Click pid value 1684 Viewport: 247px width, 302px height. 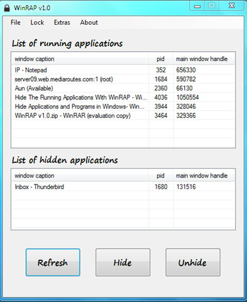coord(161,79)
